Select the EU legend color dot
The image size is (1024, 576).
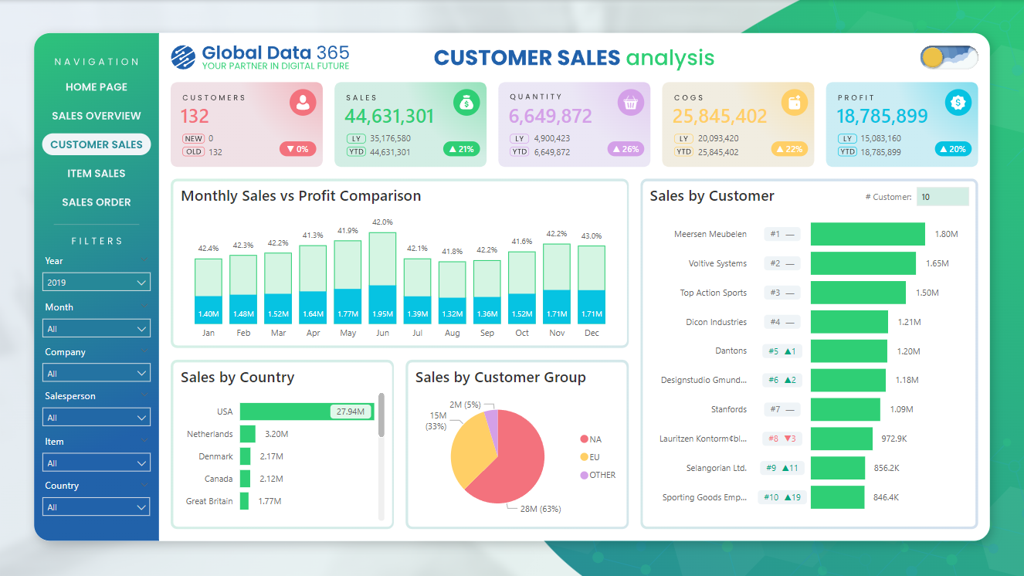click(584, 457)
